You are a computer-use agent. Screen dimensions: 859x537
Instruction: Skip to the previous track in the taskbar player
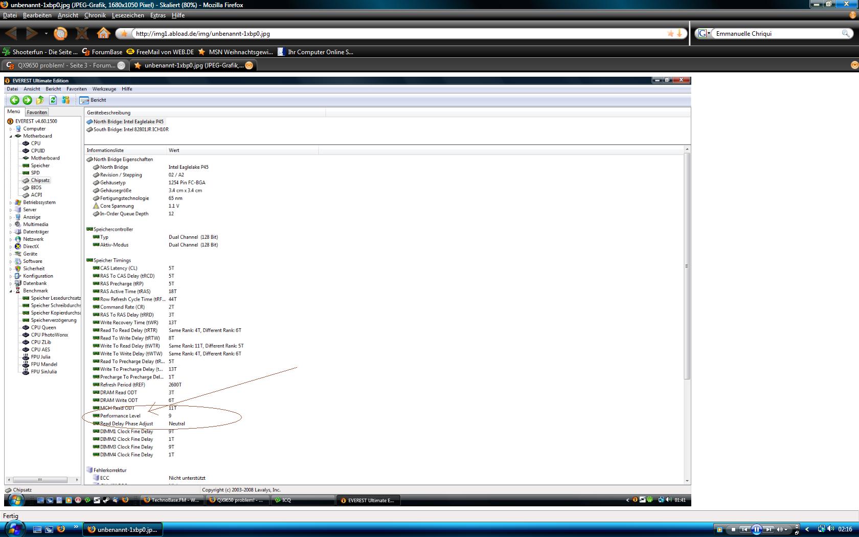pyautogui.click(x=744, y=529)
